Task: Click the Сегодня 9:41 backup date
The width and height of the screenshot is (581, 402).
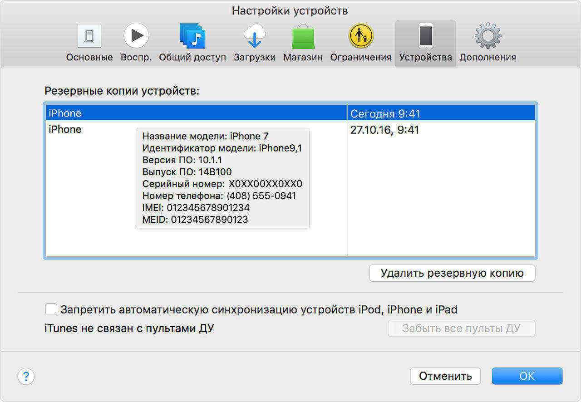Action: (385, 113)
